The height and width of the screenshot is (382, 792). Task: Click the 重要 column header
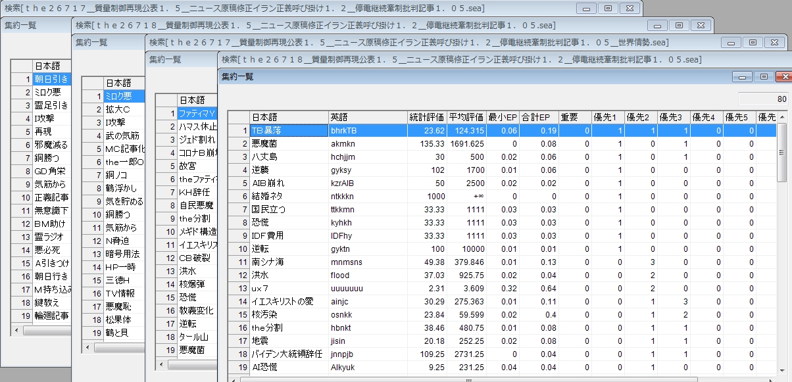pos(574,117)
